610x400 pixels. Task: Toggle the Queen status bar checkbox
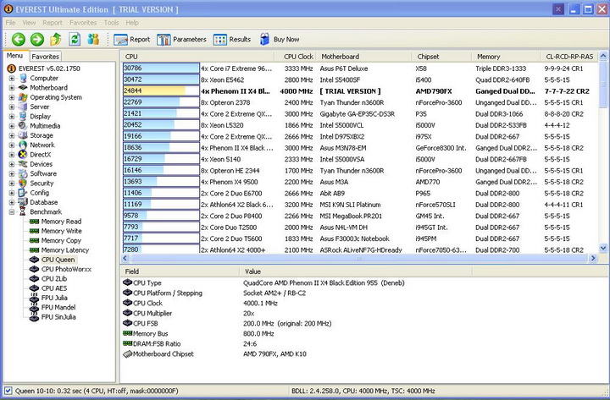coord(8,391)
